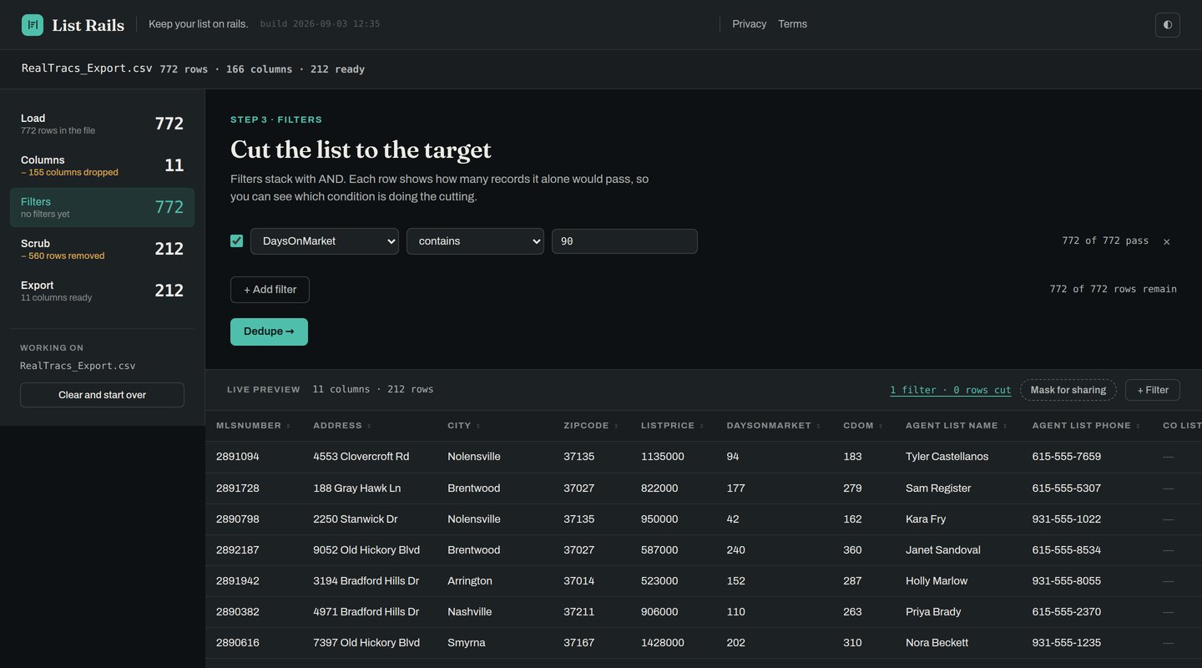Viewport: 1202px width, 668px height.
Task: Go to the Scrub step
Action: point(102,249)
